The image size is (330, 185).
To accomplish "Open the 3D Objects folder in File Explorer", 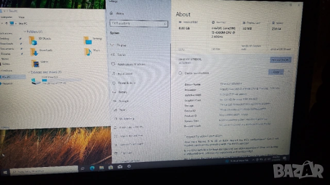I will [x=33, y=40].
